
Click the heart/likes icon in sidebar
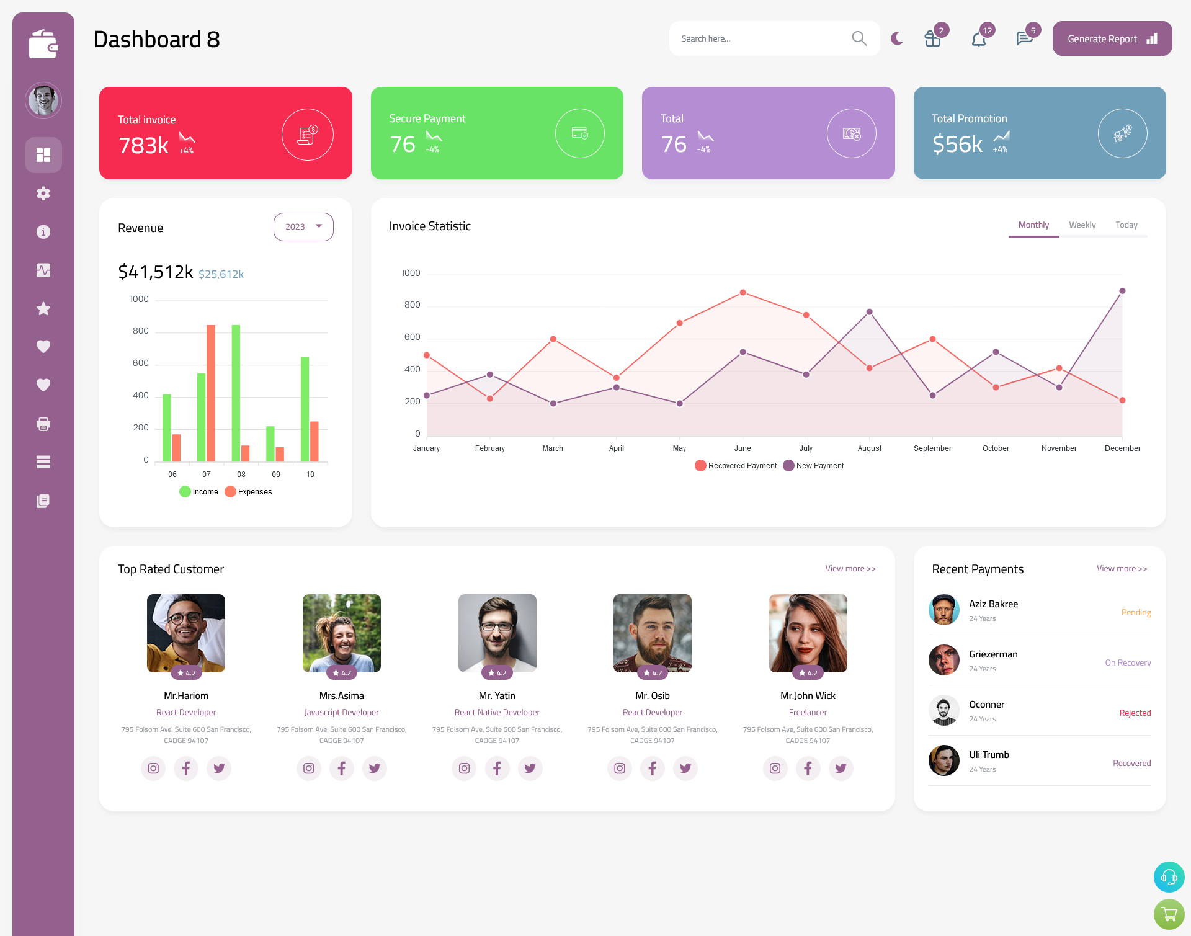click(x=43, y=346)
